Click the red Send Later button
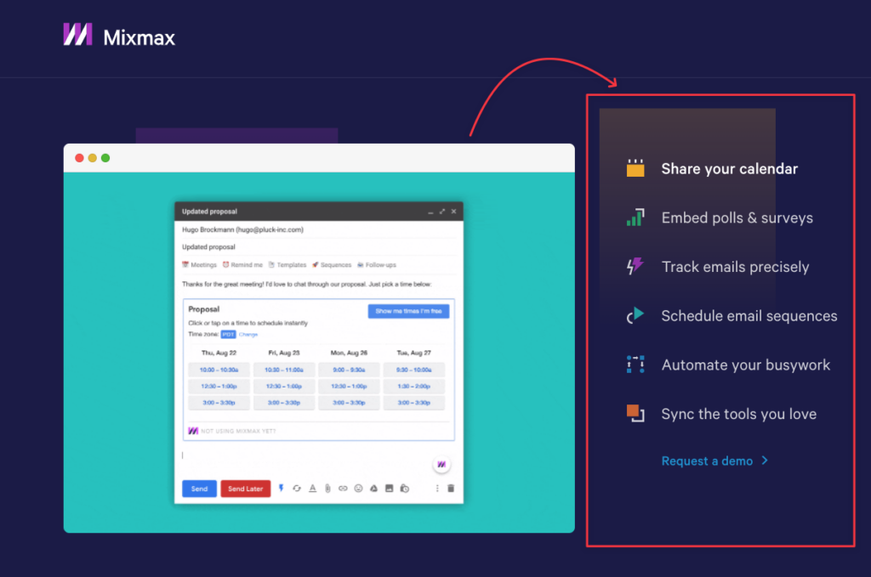This screenshot has width=871, height=577. pyautogui.click(x=246, y=489)
